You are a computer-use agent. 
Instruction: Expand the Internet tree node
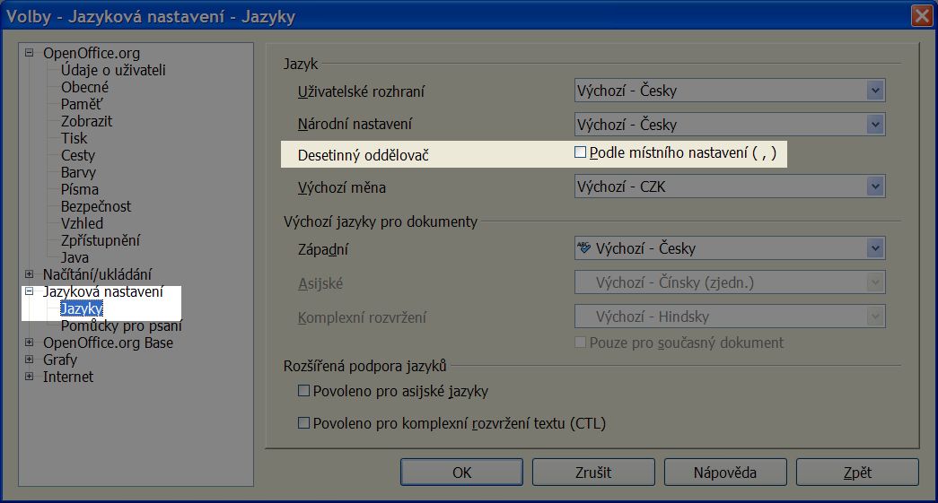29,377
